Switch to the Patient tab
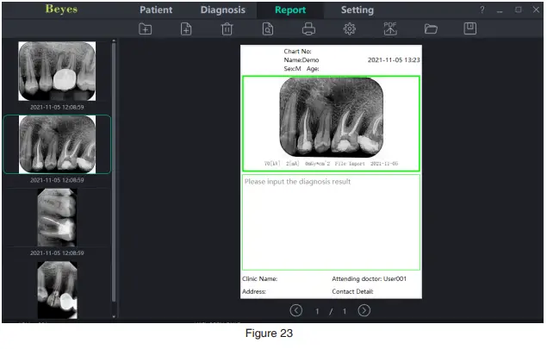 point(155,10)
